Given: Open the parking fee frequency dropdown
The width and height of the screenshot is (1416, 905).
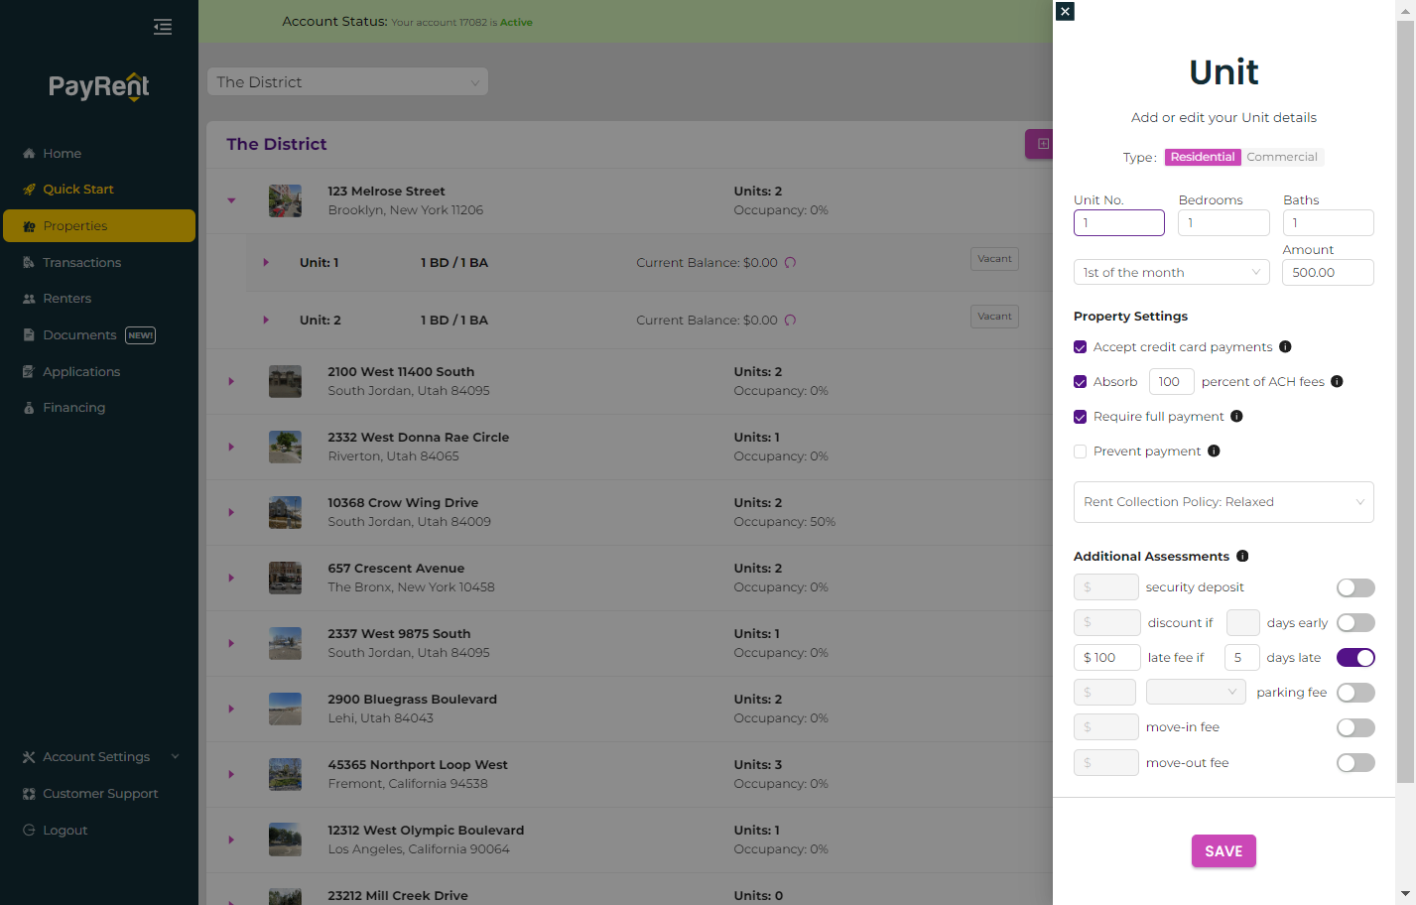Looking at the screenshot, I should pyautogui.click(x=1196, y=693).
